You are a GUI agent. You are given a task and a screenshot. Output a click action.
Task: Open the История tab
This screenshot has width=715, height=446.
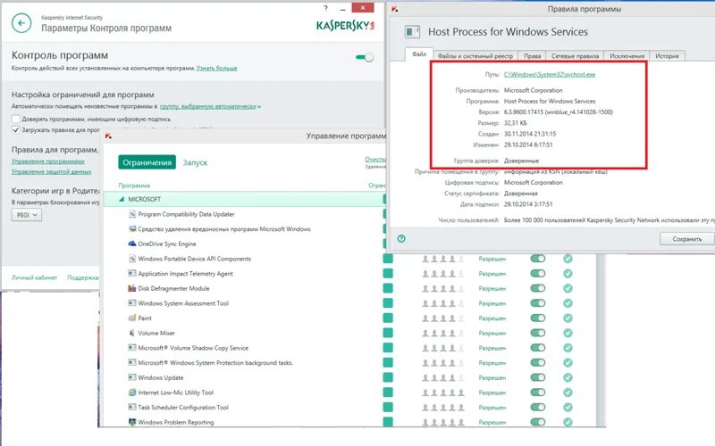pyautogui.click(x=667, y=55)
